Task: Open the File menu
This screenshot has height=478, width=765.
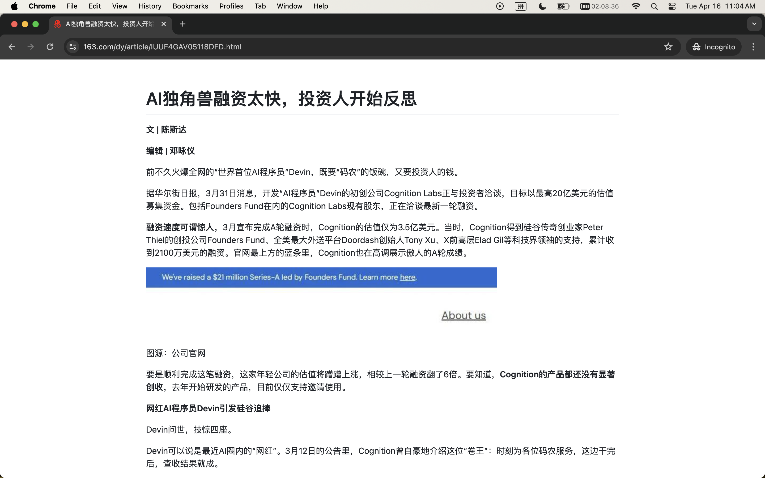Action: point(72,6)
